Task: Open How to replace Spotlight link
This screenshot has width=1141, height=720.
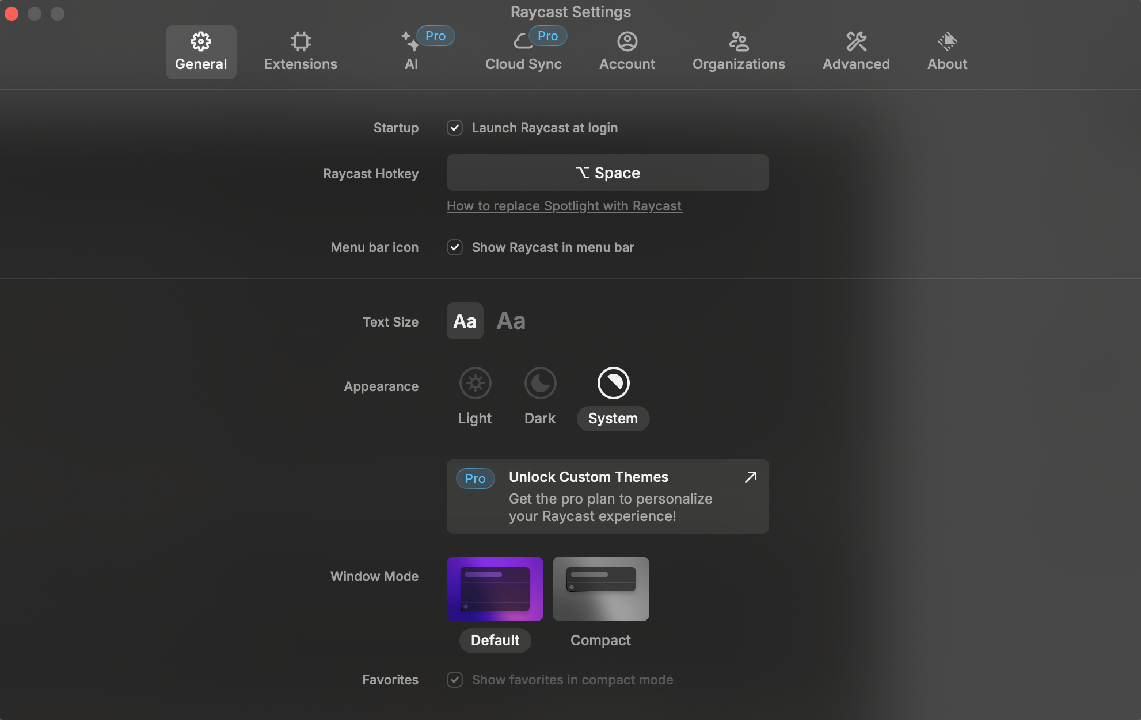Action: (564, 206)
